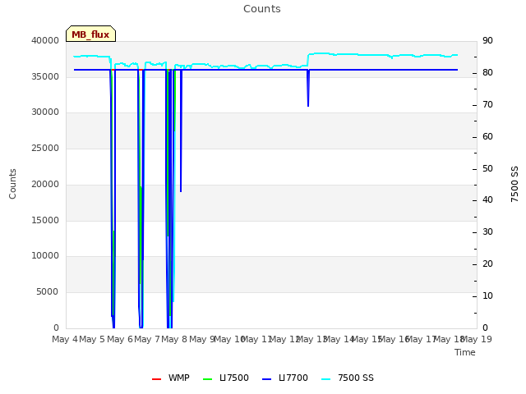Click the red WMP legend color marker
The image size is (526, 394).
(x=157, y=379)
